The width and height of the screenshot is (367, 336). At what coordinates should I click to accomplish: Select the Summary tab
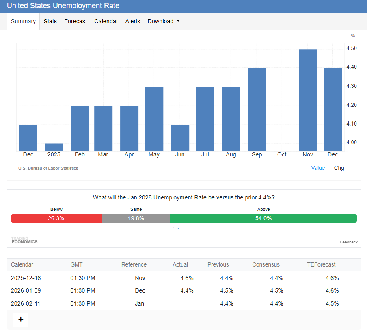(x=23, y=21)
